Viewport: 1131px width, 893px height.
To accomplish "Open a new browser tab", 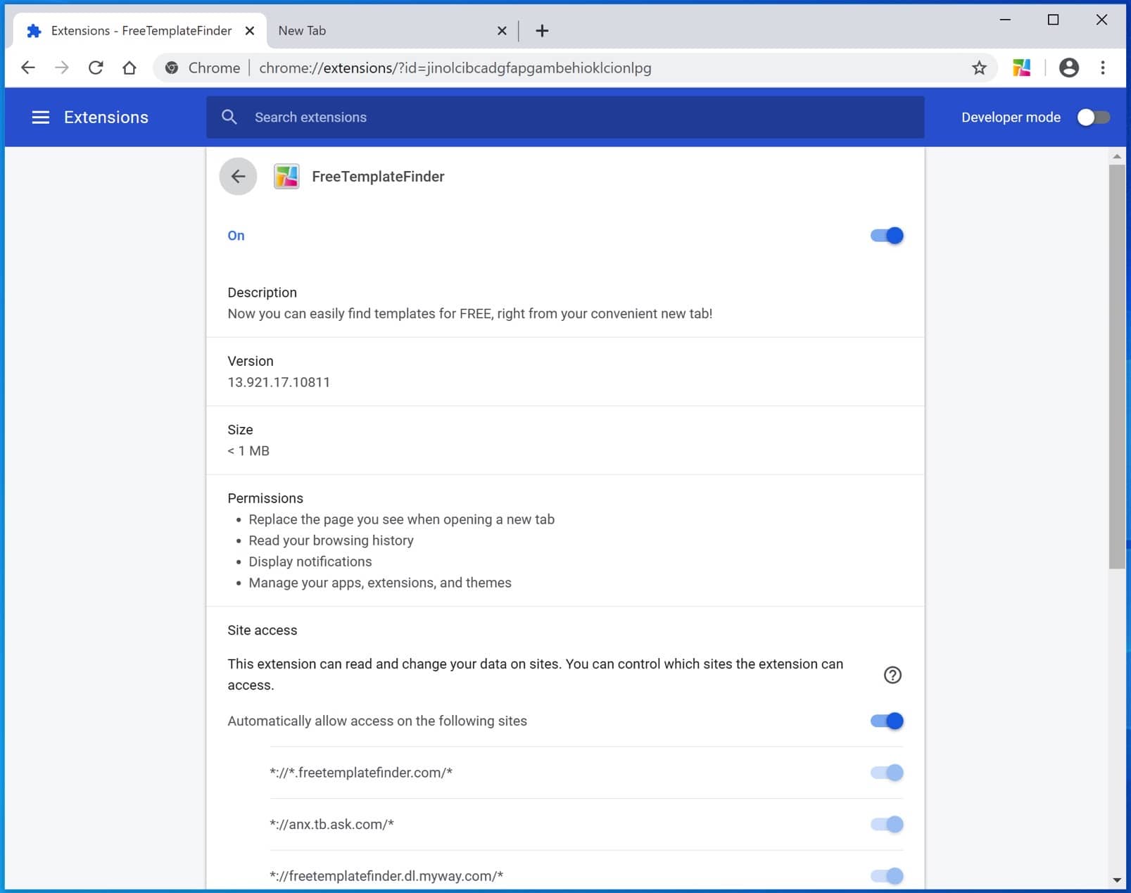I will 542,30.
